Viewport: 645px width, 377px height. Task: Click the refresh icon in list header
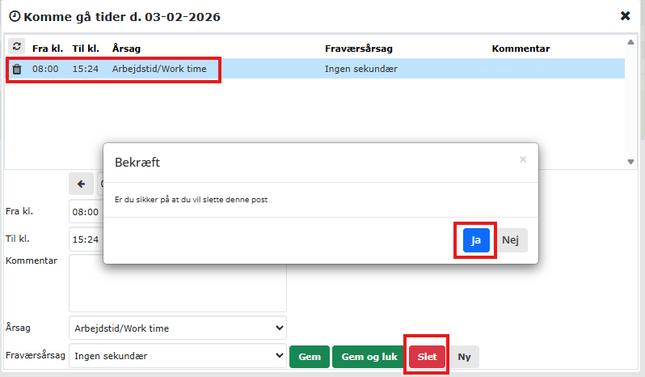pos(16,47)
